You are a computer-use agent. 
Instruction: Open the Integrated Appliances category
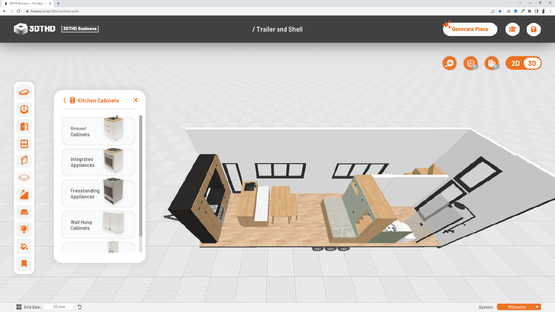tap(99, 162)
